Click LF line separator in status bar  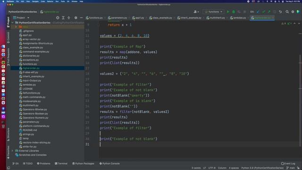point(204,168)
